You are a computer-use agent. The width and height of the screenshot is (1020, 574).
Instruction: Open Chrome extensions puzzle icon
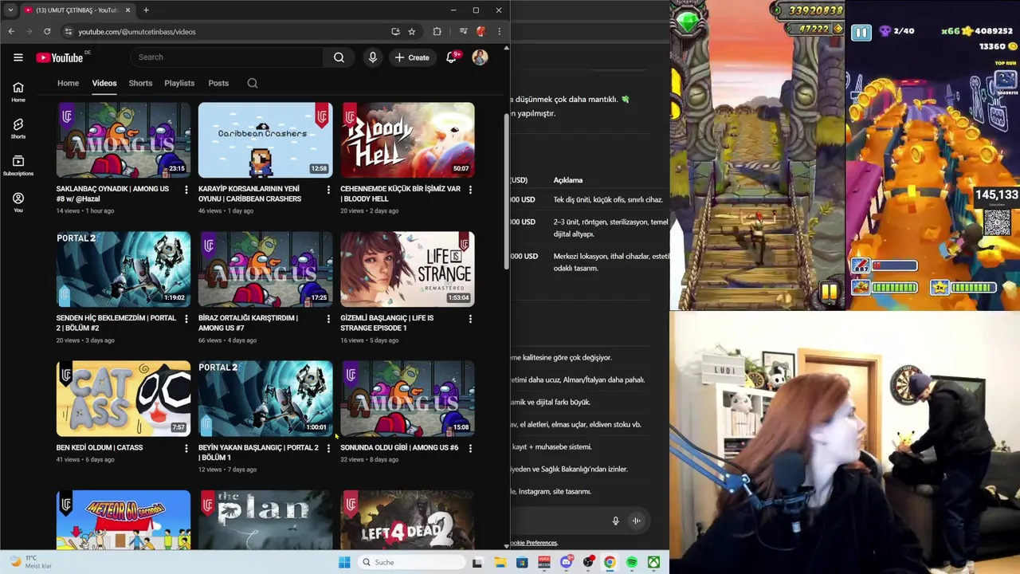pos(437,32)
